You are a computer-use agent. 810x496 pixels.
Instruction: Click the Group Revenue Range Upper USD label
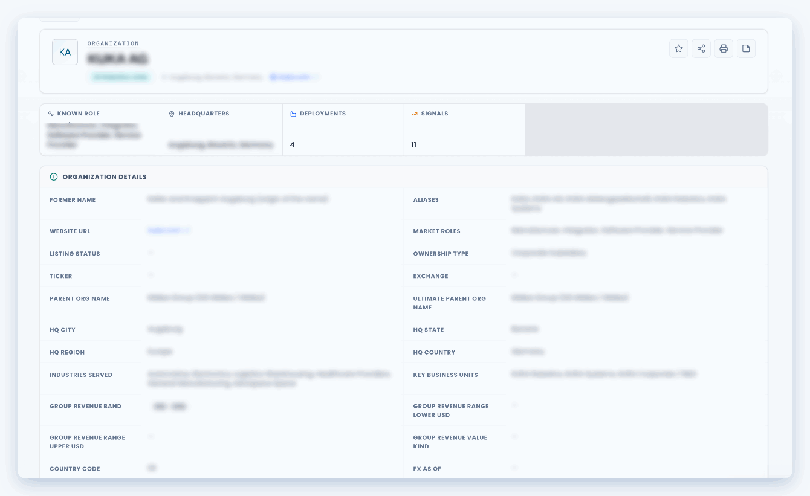point(88,442)
